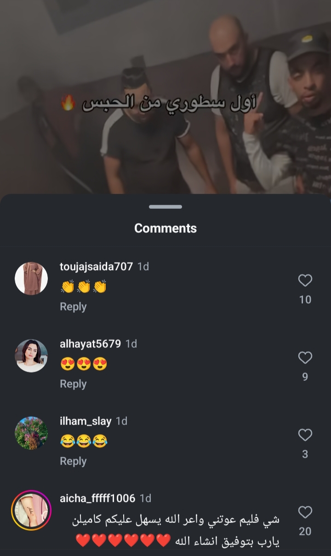Like alhayat5679's heart-eyes comment
The height and width of the screenshot is (556, 331).
point(305,358)
